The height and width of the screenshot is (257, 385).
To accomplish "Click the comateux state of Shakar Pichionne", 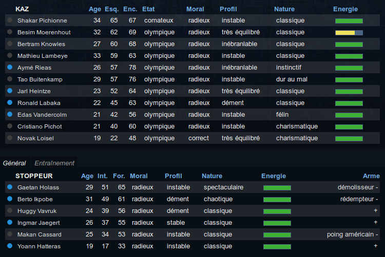I will (x=159, y=20).
